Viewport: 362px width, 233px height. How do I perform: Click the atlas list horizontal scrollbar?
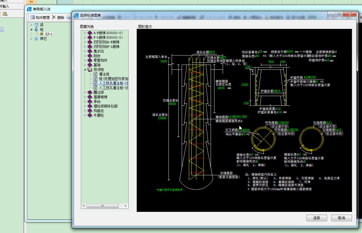(x=102, y=206)
